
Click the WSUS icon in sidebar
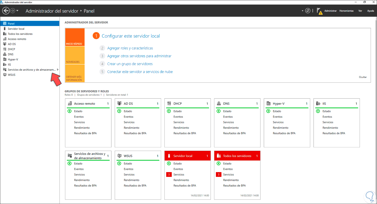(x=5, y=75)
